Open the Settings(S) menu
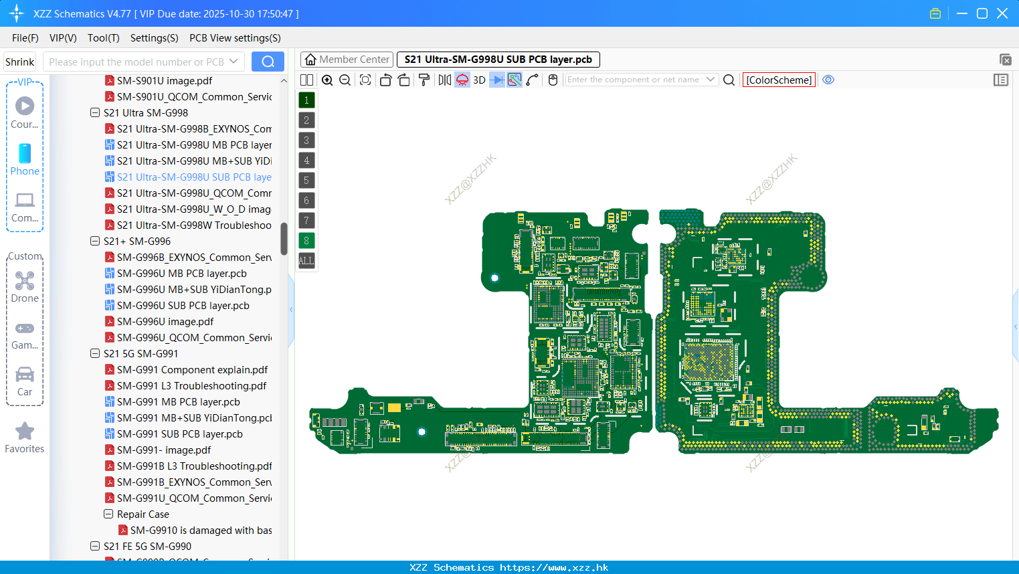The width and height of the screenshot is (1019, 574). [x=155, y=38]
